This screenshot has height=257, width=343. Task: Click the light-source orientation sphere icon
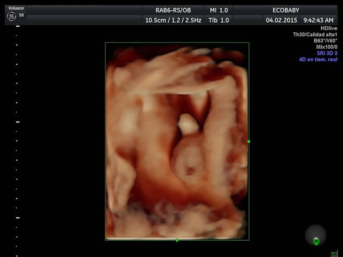coord(316,235)
